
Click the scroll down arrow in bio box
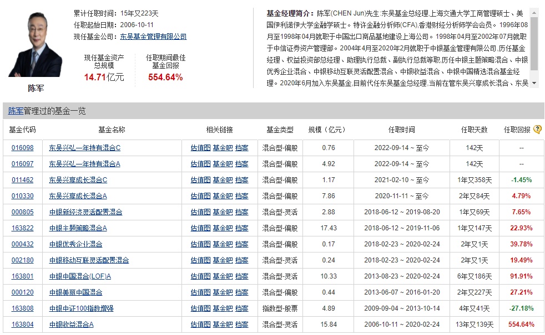point(534,83)
